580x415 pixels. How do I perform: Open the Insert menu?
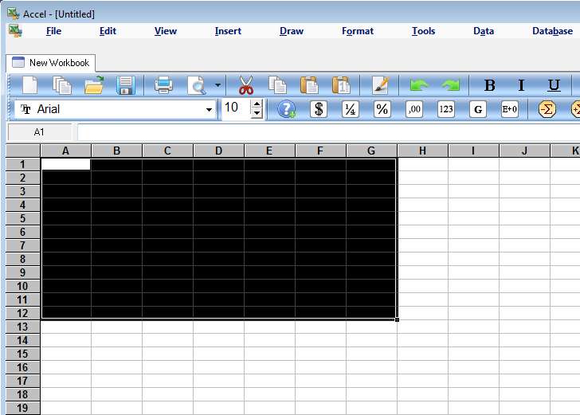tap(228, 31)
